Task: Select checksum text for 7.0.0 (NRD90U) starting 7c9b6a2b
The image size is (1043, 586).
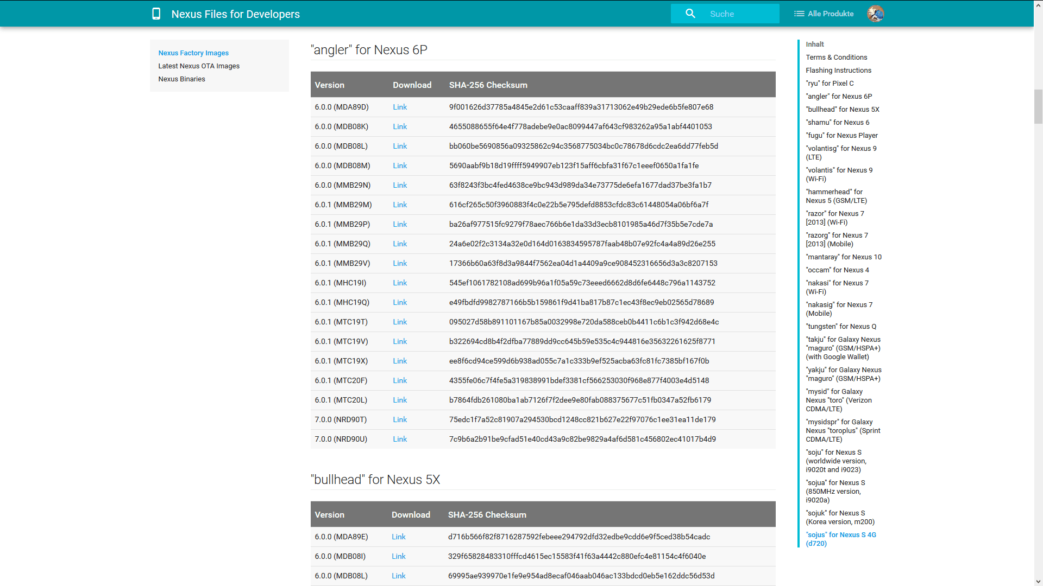Action: (x=582, y=439)
